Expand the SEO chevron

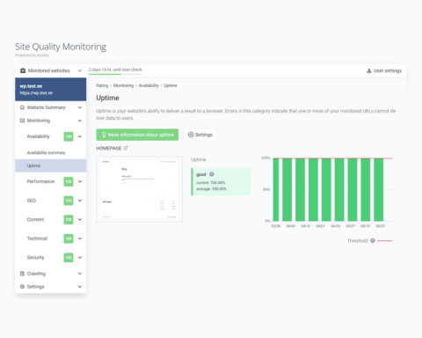coord(80,201)
